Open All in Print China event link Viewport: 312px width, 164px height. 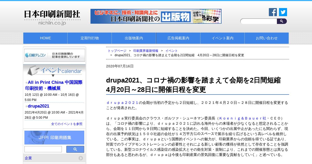[54, 85]
